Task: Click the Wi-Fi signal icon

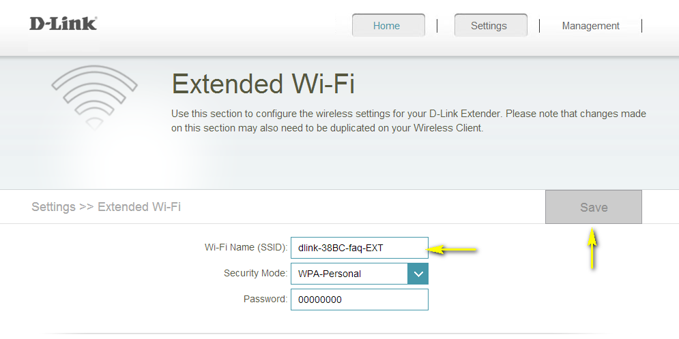Action: [x=94, y=97]
